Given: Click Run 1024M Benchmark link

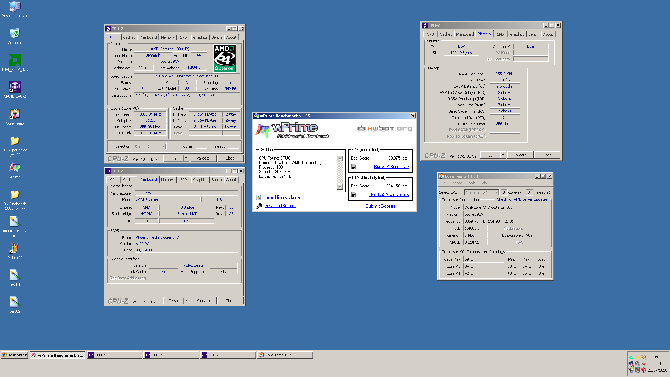Looking at the screenshot, I should pyautogui.click(x=389, y=195).
